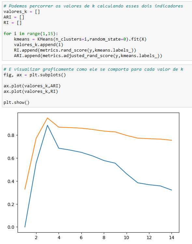This screenshot has height=244, width=192.
Task: Click the plt.show() line
Action: coord(16,103)
